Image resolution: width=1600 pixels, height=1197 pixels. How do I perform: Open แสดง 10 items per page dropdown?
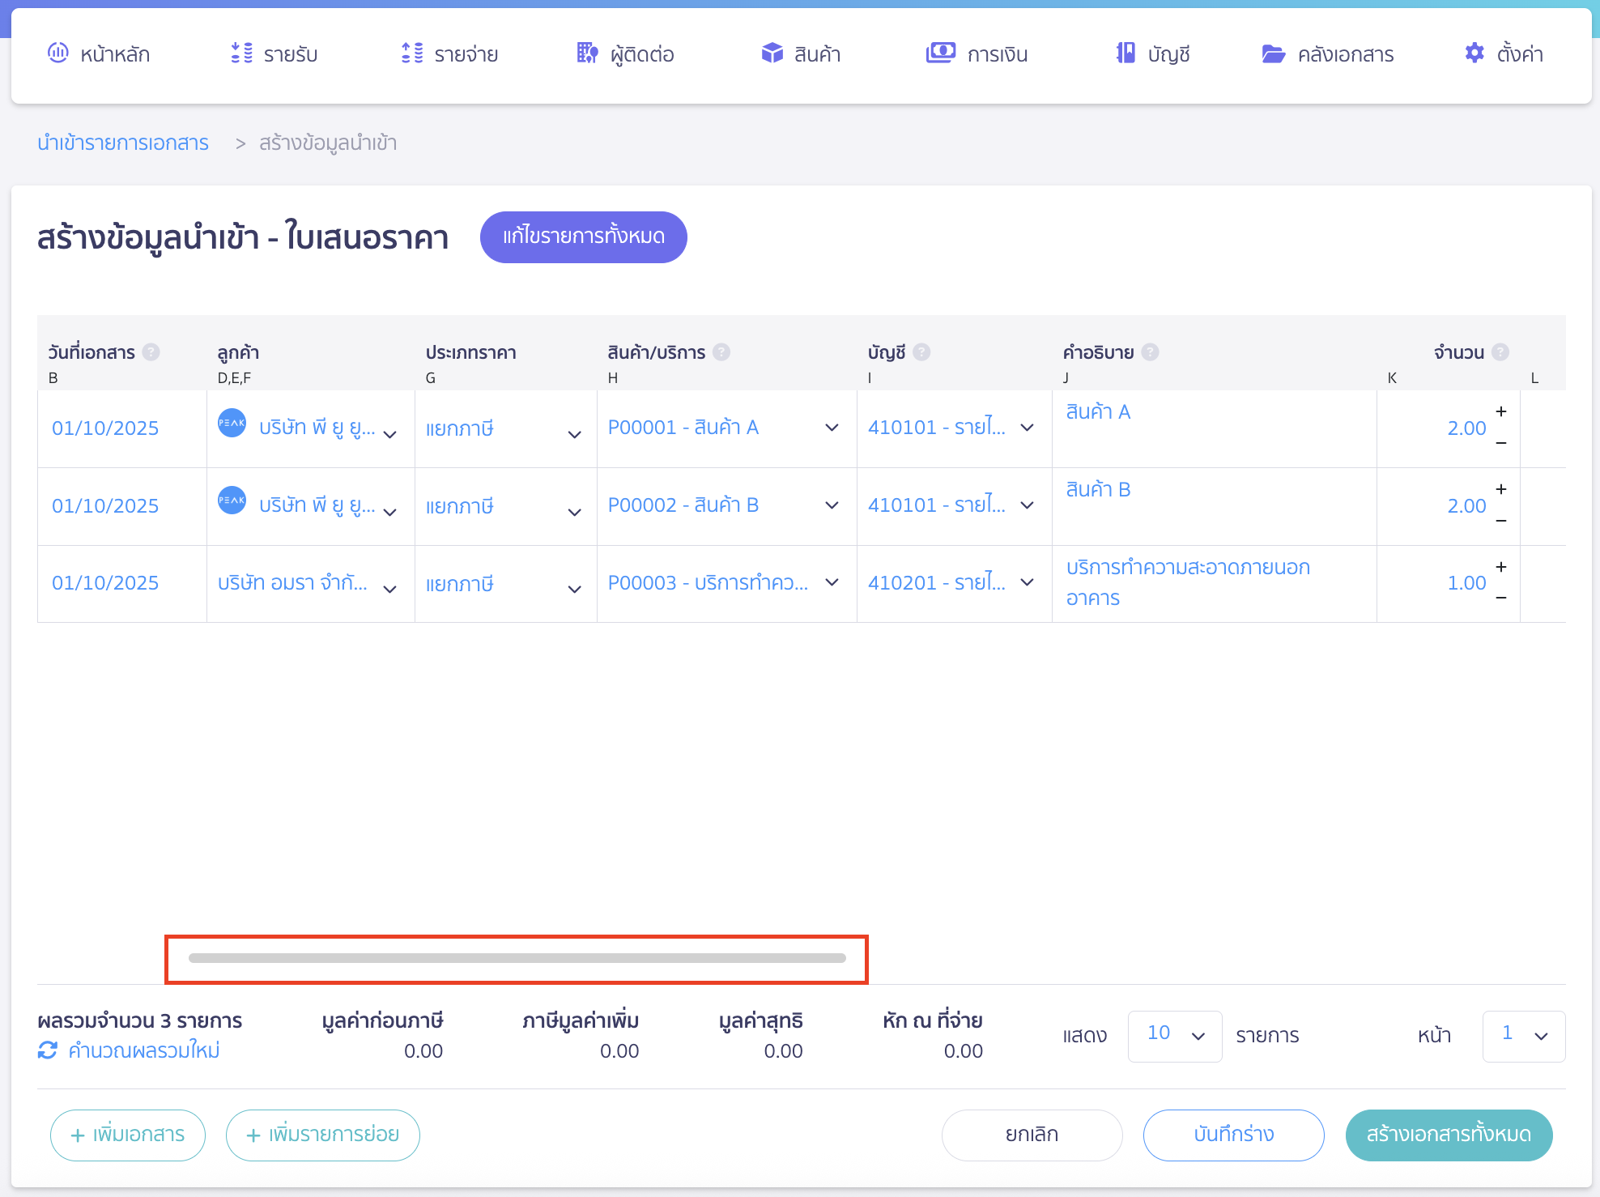(1174, 1035)
